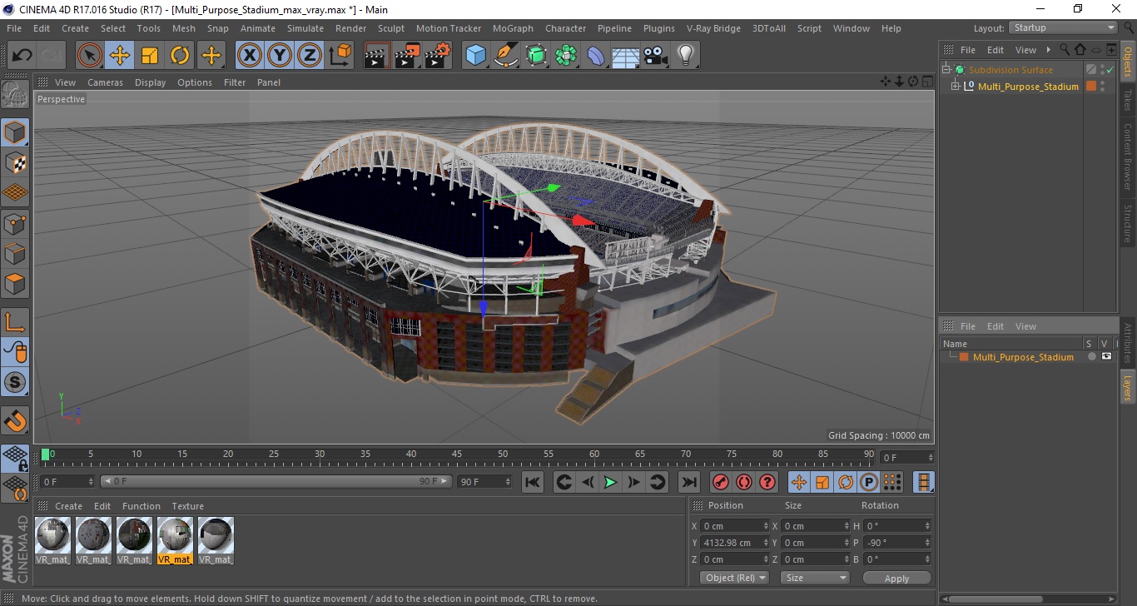The image size is (1137, 606).
Task: Add a Cube primitive object
Action: click(x=475, y=56)
